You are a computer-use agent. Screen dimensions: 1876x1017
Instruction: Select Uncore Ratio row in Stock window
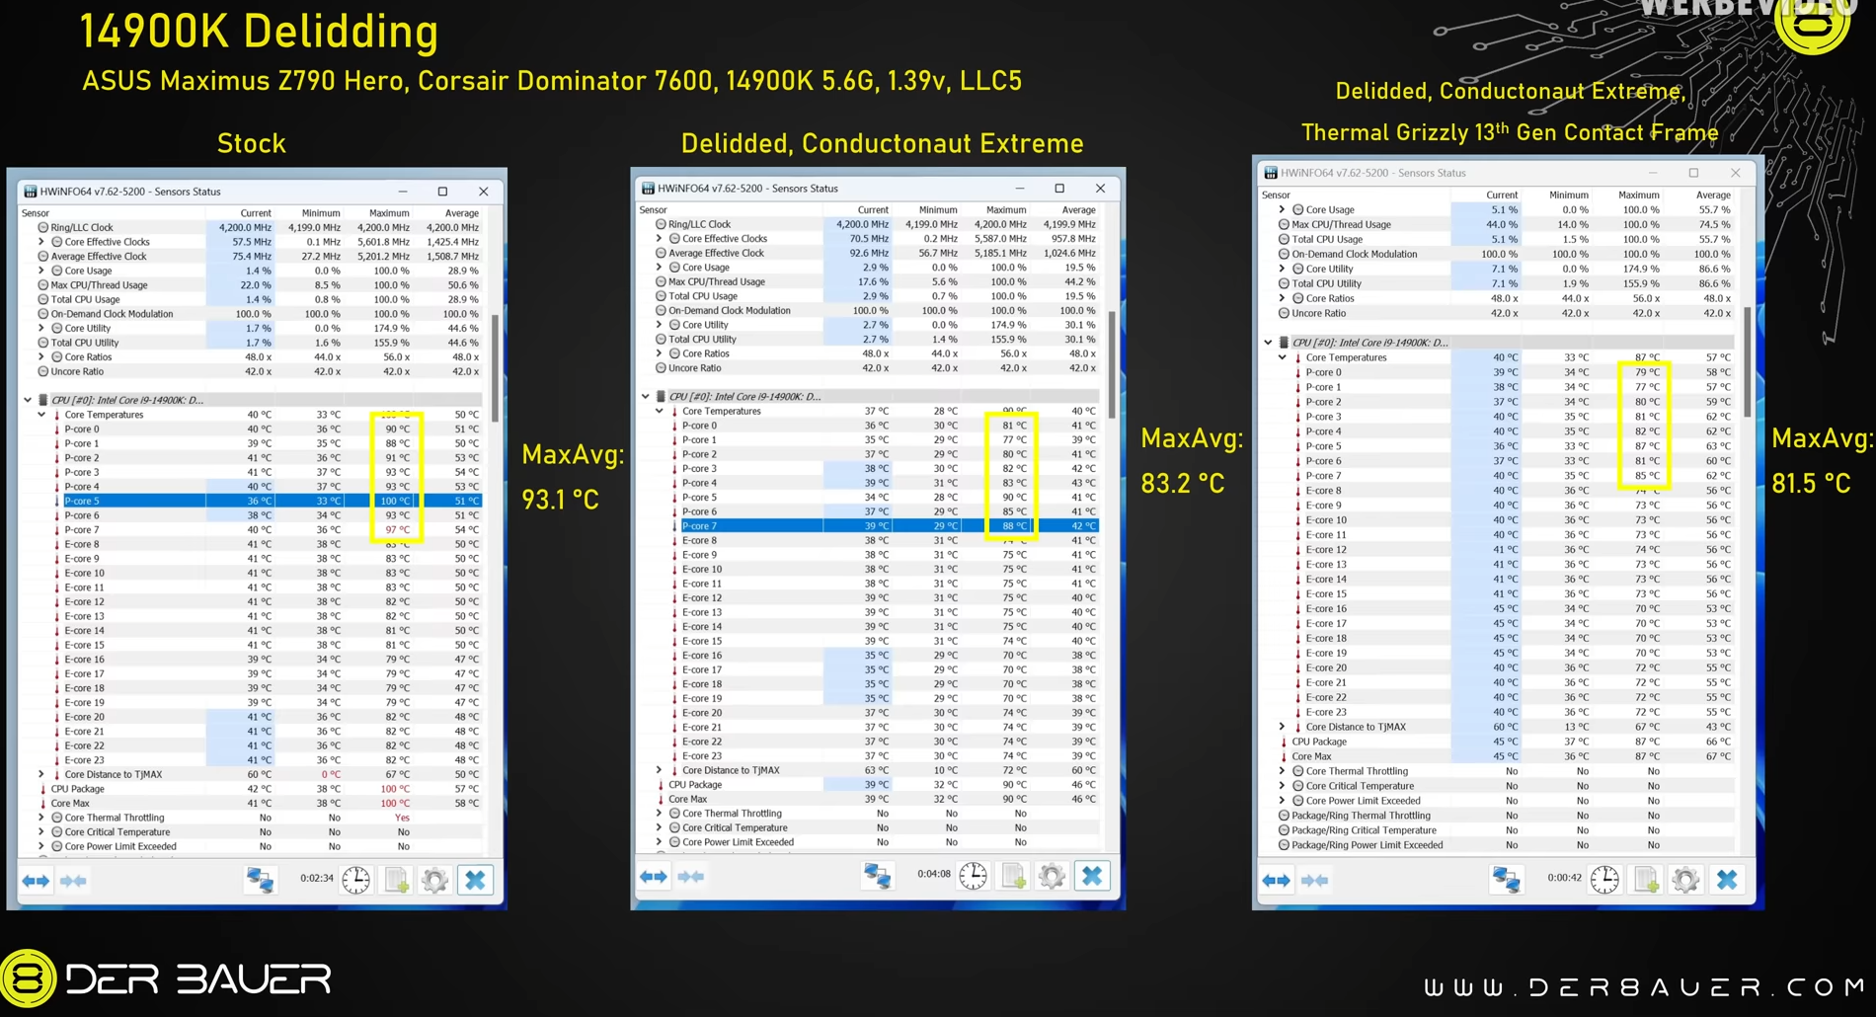click(252, 372)
